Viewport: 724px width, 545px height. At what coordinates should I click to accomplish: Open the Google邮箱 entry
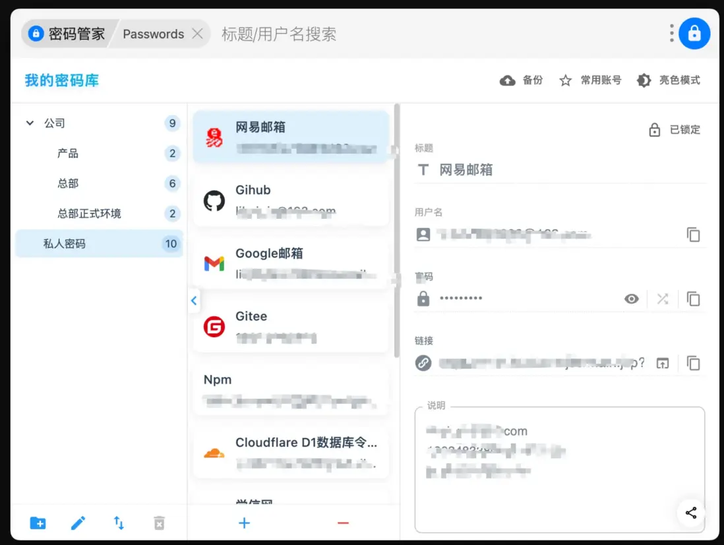291,263
